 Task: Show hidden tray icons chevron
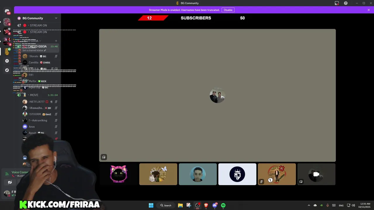point(309,205)
